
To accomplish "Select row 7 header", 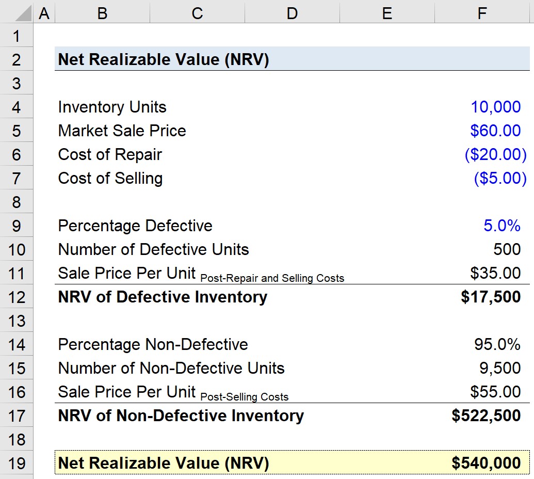I will click(17, 178).
